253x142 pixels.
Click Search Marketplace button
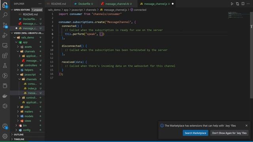pos(195,133)
